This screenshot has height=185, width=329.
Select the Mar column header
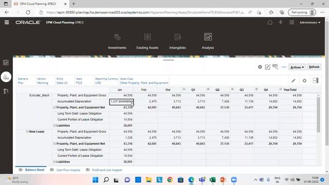pyautogui.click(x=168, y=90)
